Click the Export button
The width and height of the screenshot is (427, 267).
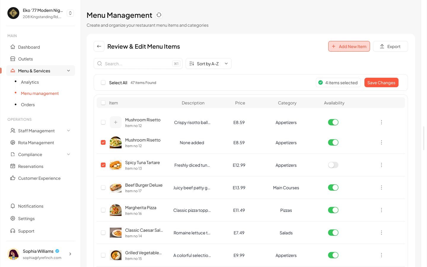point(390,46)
